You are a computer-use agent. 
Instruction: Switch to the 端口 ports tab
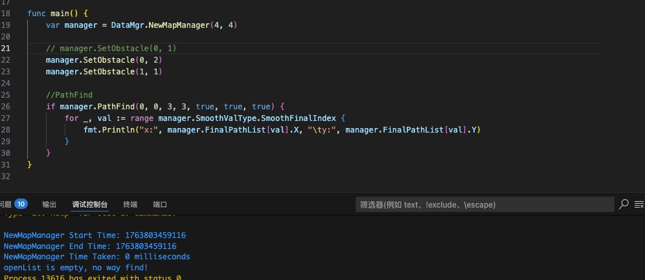tap(160, 204)
